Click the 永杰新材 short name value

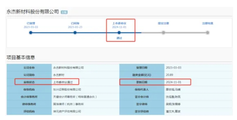(59, 75)
